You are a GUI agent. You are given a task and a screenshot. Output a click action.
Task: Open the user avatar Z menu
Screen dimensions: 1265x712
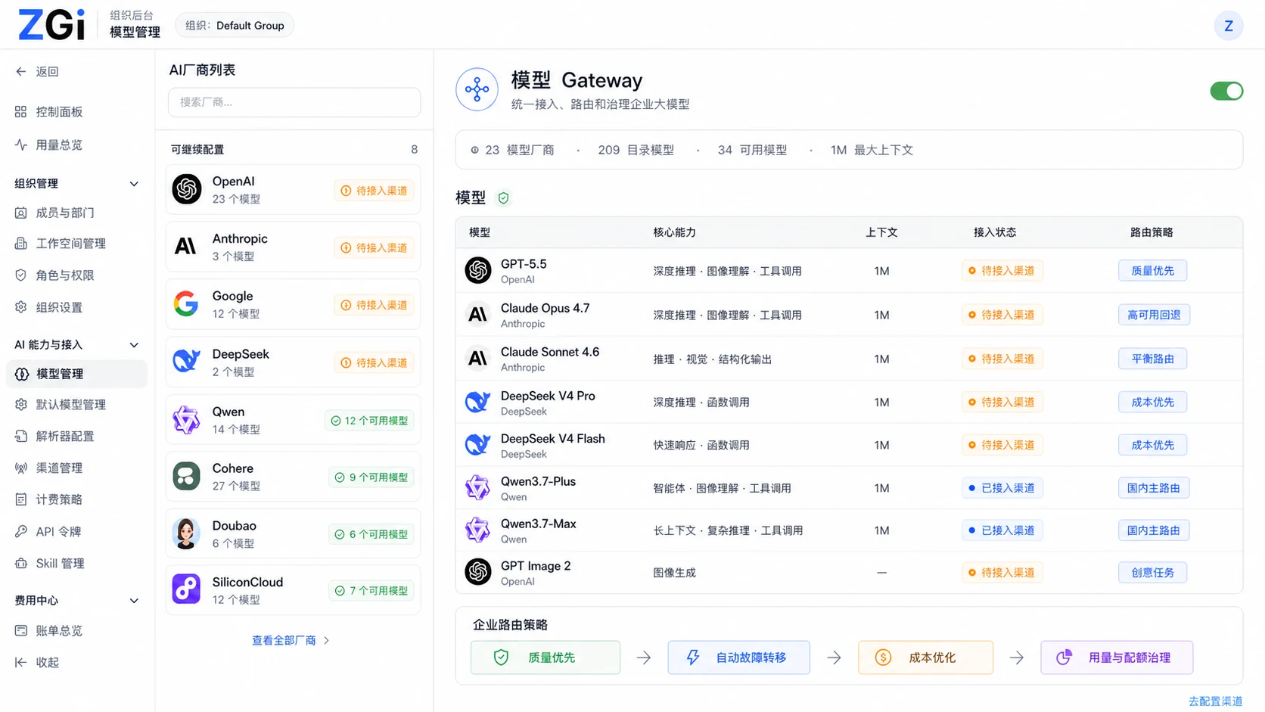coord(1228,26)
